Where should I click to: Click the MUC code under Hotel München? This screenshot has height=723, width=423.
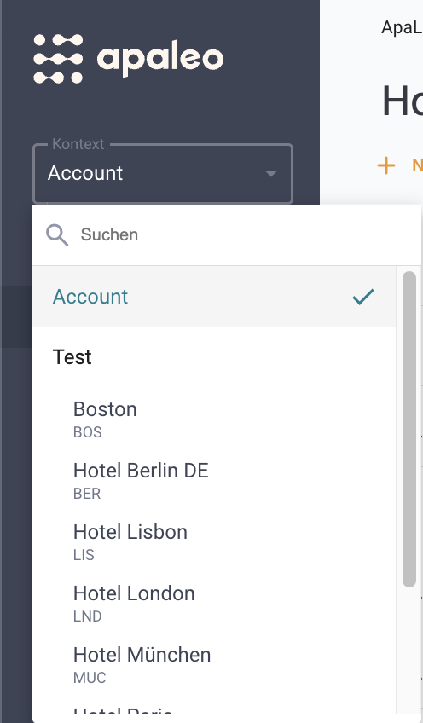(x=90, y=678)
